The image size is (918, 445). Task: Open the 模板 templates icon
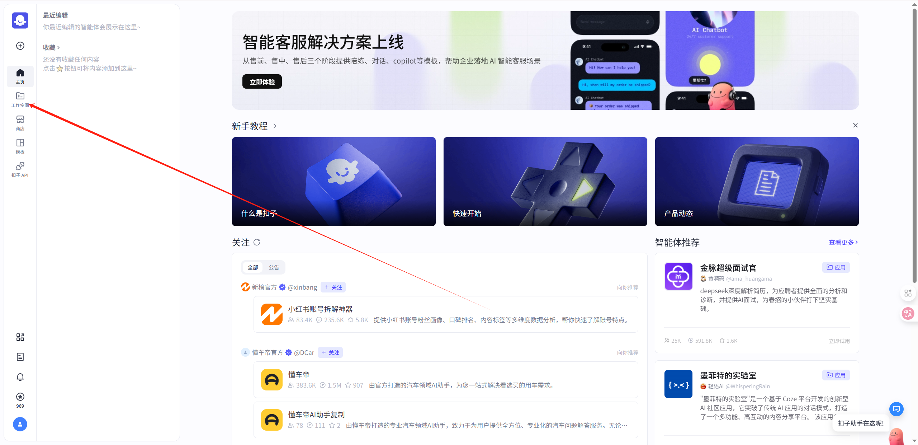(20, 146)
